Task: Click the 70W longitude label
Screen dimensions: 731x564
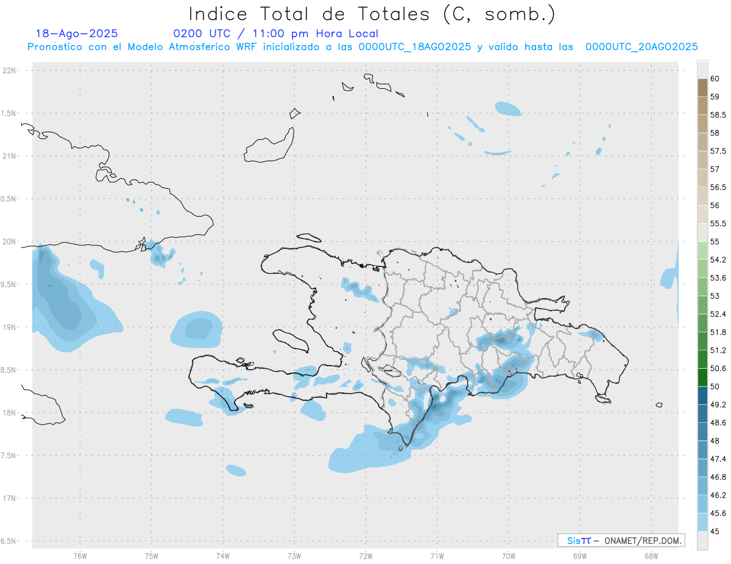Action: point(509,555)
